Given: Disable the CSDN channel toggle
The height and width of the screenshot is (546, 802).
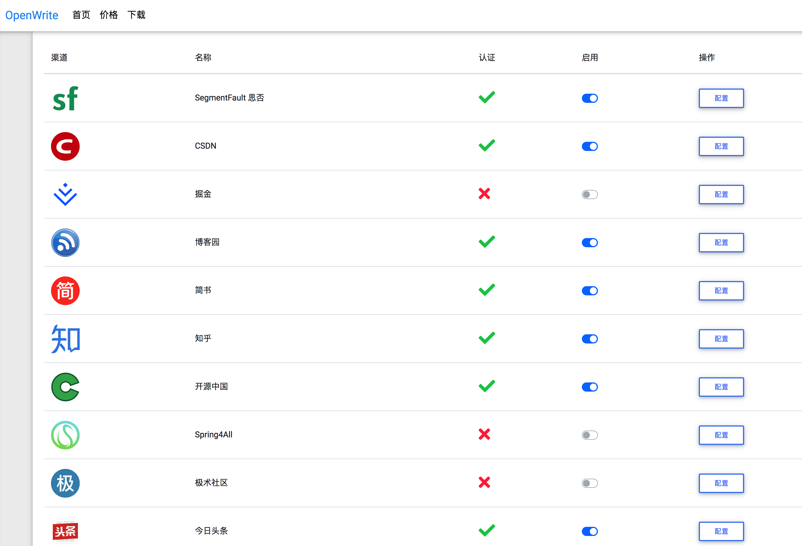Looking at the screenshot, I should 589,146.
